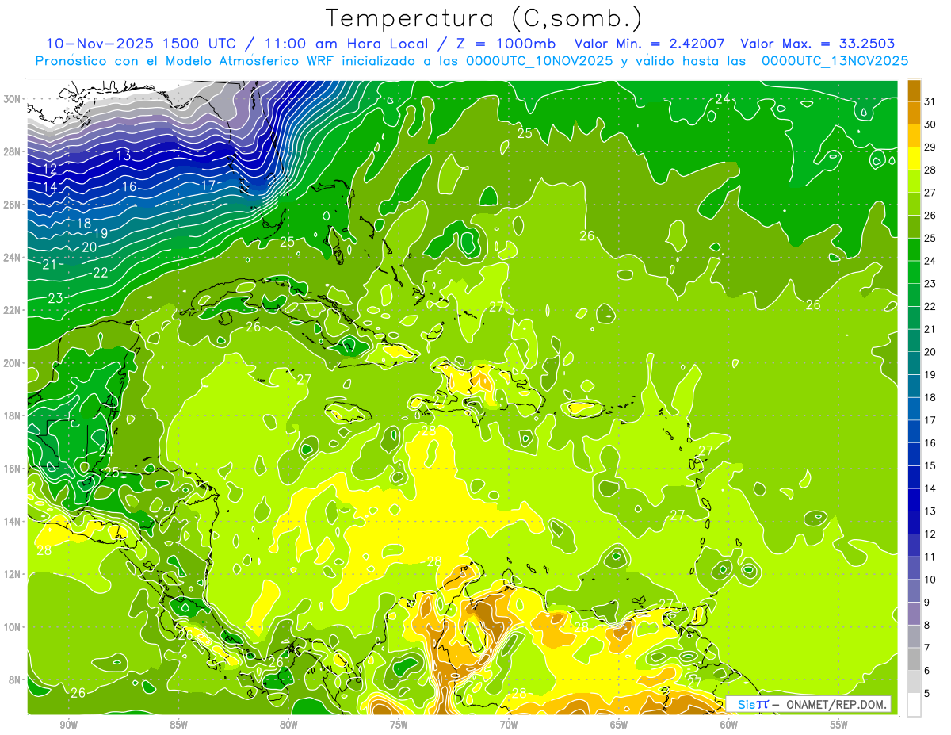Click color scale label '10'
951x735 pixels.
930,580
